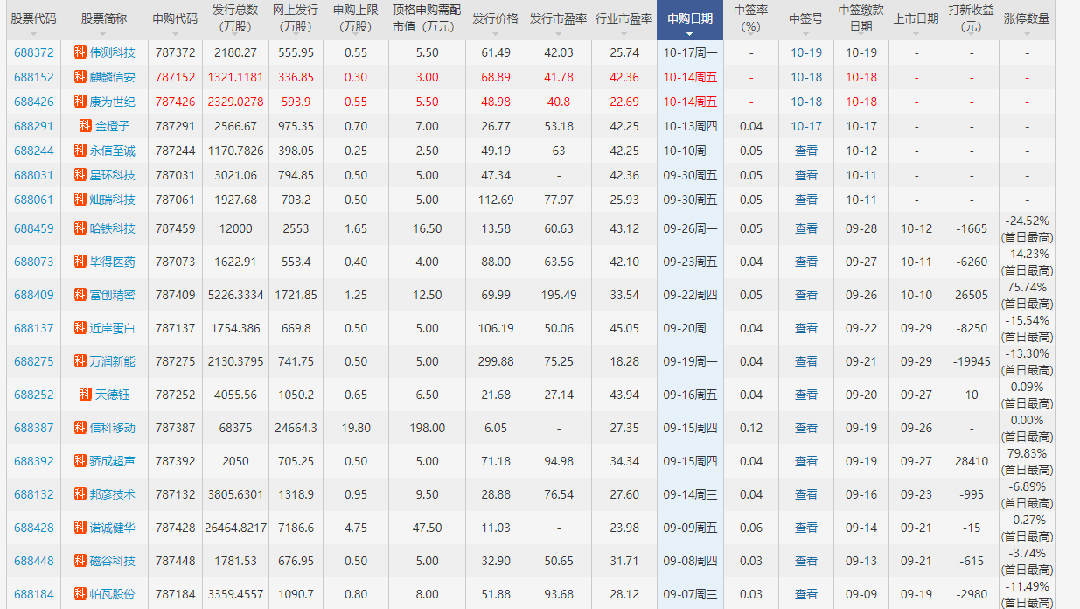Image resolution: width=1080 pixels, height=609 pixels.
Task: Click the 科 badge beside 毕得医药
Action: pos(80,262)
